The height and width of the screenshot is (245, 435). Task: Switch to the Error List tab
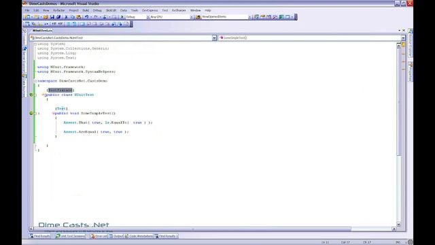point(99,236)
